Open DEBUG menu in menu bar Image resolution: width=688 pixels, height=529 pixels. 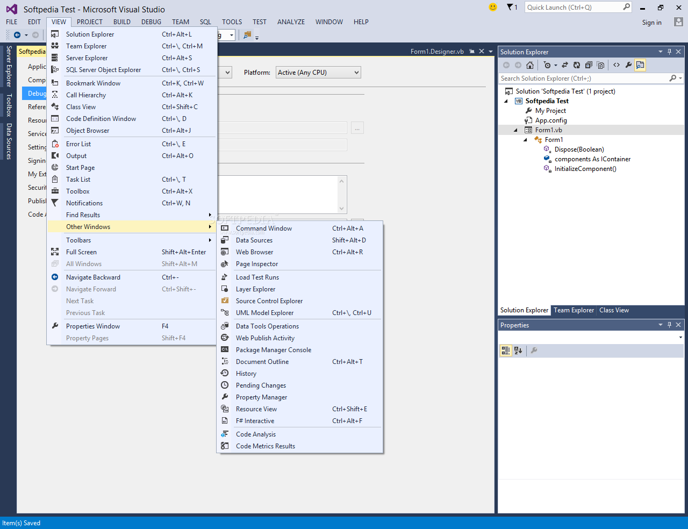click(x=151, y=22)
